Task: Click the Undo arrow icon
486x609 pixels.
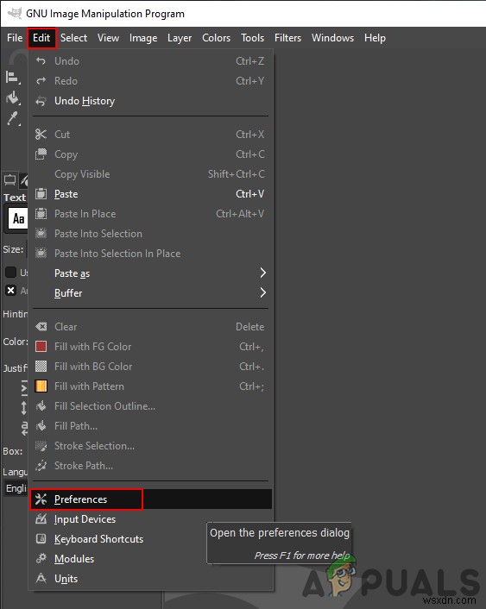Action: point(41,61)
